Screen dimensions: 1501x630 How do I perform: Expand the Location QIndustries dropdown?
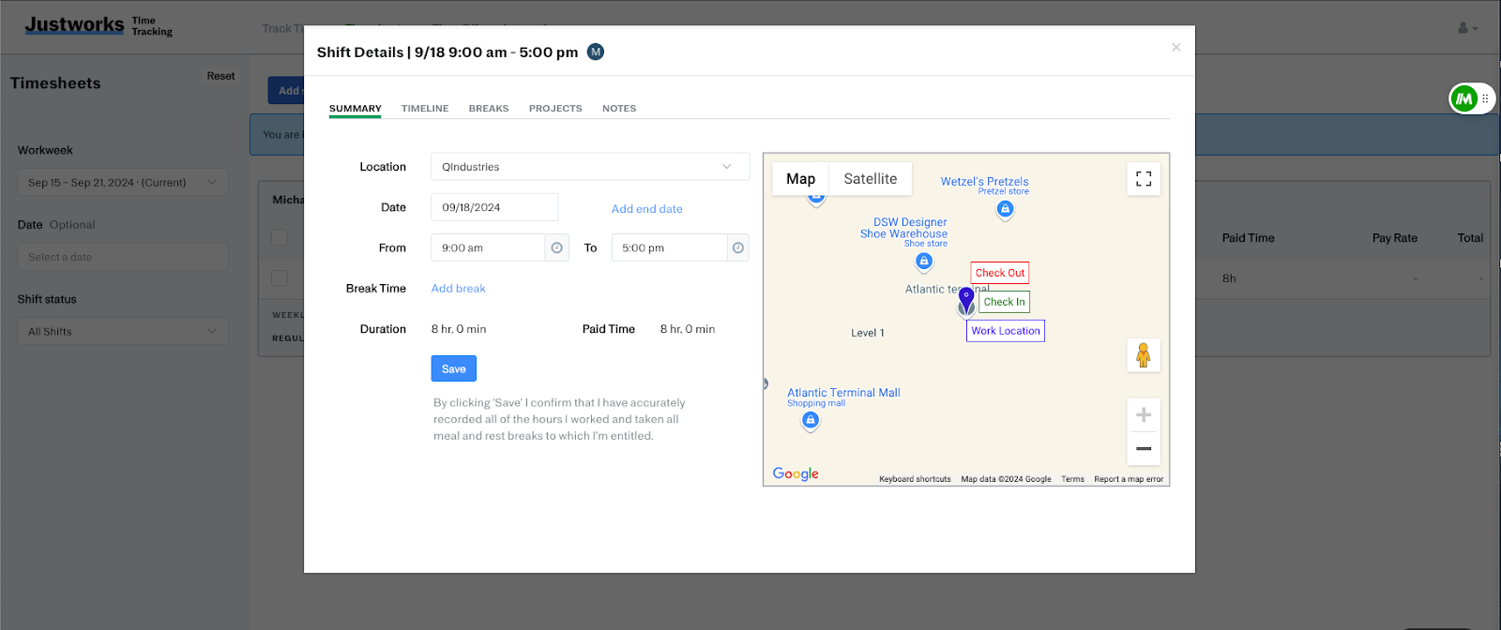click(x=590, y=167)
